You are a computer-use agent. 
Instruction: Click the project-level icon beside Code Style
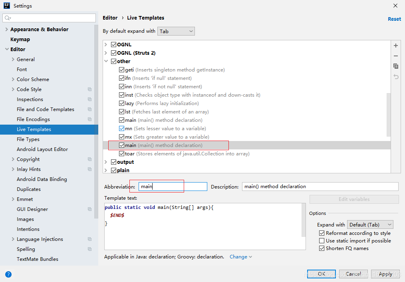point(89,89)
